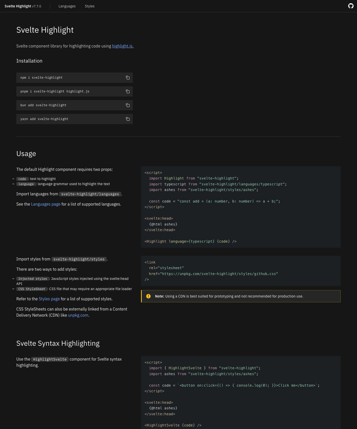Click the HighlightSvelte {code} code line
Screen dimensions: 357x429
click(173, 425)
